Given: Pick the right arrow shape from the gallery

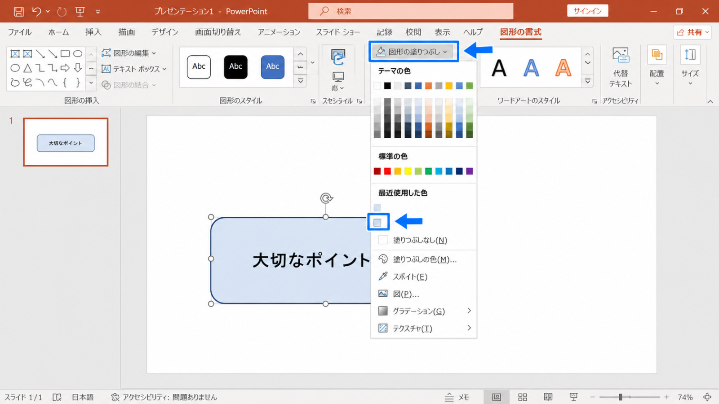Looking at the screenshot, I should 65,68.
